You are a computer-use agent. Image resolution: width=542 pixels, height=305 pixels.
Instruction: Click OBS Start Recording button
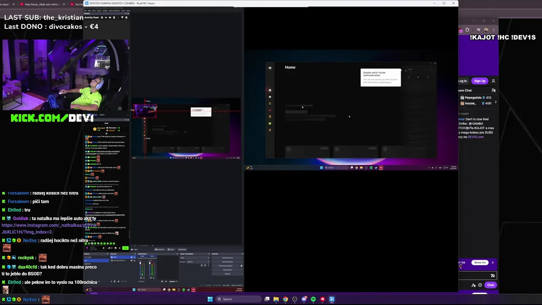click(x=227, y=262)
